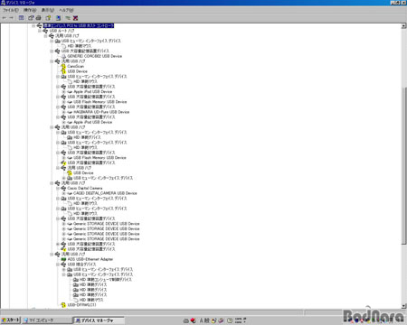Click the vertical scrollbar down arrow
The image size is (407, 325).
[404, 306]
